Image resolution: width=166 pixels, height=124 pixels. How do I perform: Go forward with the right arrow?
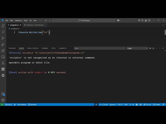pyautogui.click(x=50, y=20)
